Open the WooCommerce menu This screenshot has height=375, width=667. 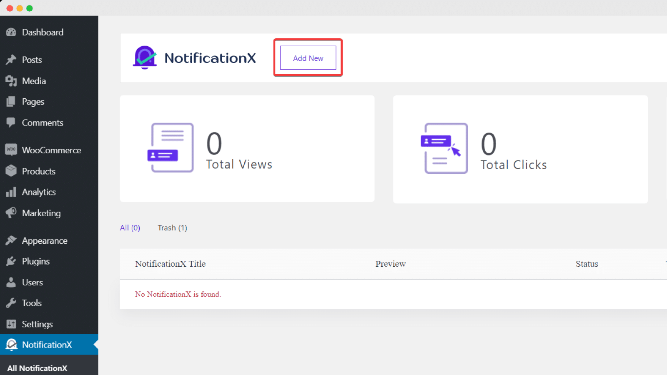(49, 150)
